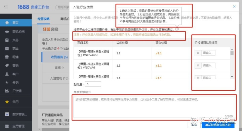Viewport: 242px width, 131px height.
Task: Switch to the 商机拍档 top tab
Action: pos(65,19)
